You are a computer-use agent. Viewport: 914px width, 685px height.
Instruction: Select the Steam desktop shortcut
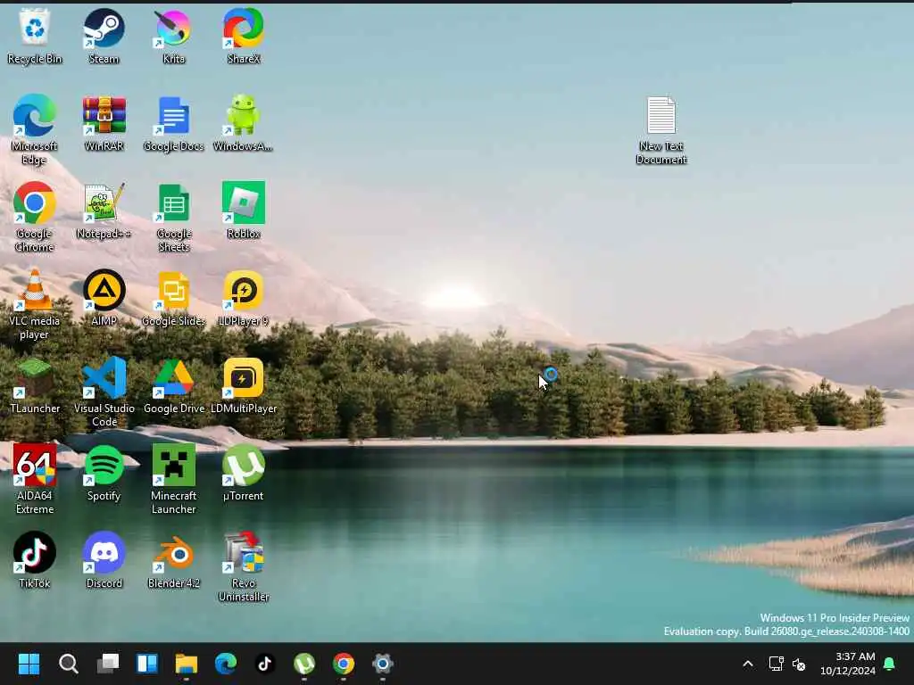104,36
